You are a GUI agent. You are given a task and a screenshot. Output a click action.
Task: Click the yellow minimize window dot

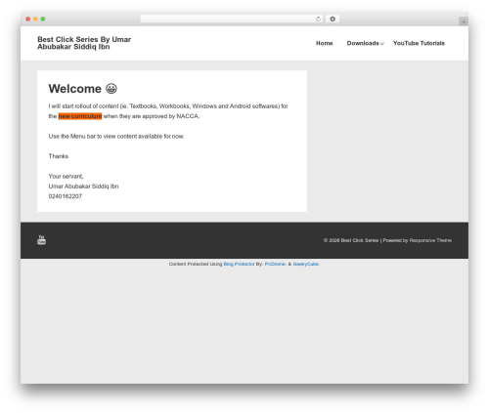point(35,20)
